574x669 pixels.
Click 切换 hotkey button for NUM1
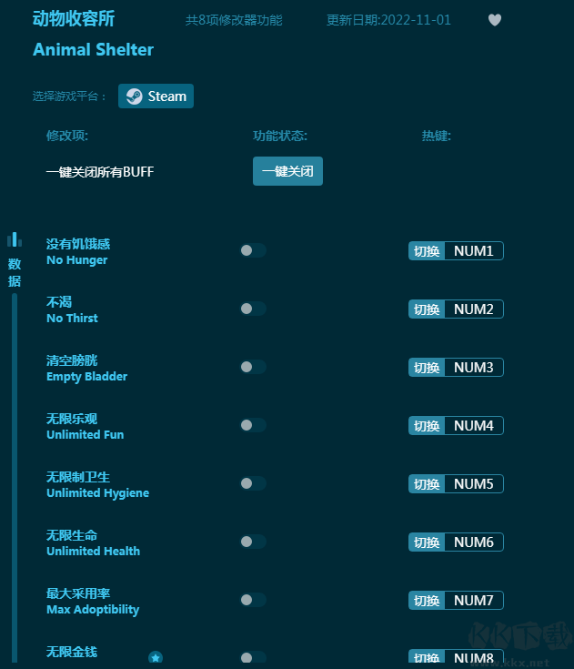pos(427,251)
